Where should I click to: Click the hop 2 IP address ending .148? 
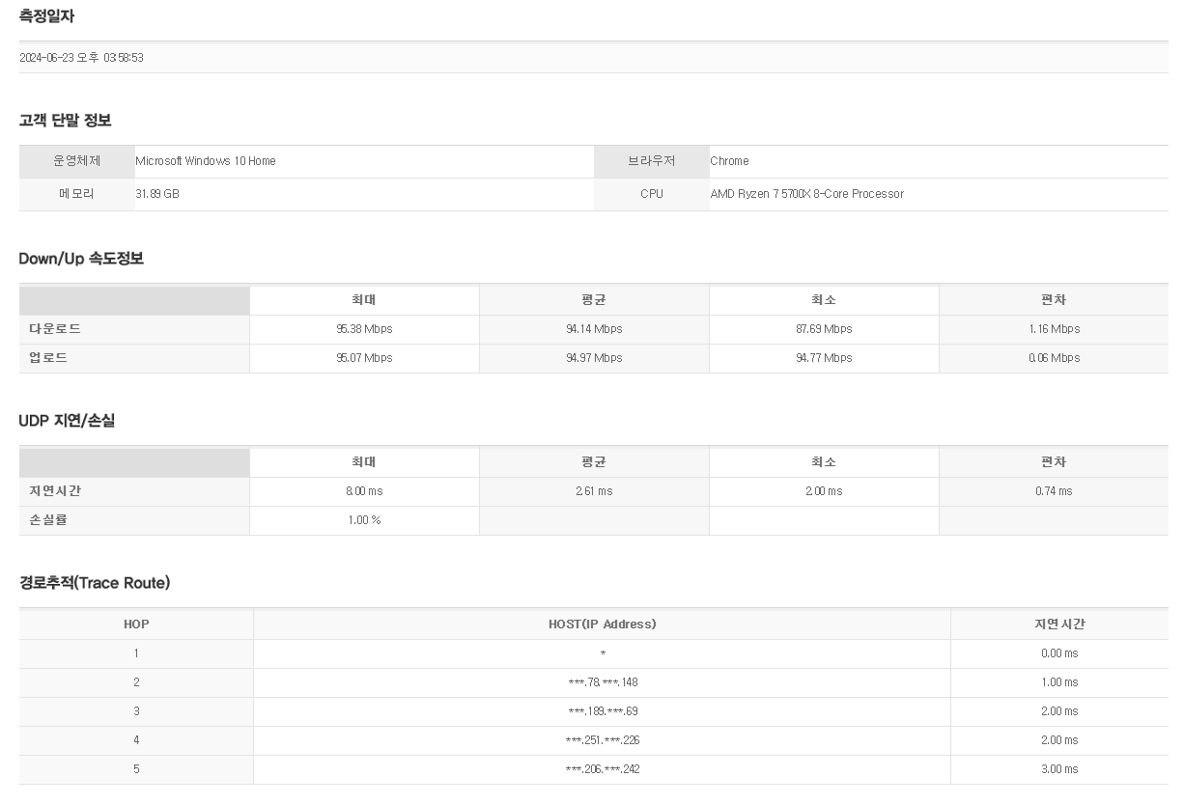(x=603, y=682)
